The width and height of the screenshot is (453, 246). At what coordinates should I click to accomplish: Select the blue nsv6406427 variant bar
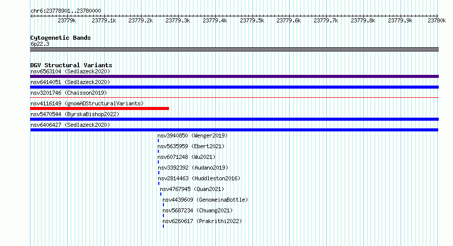(x=234, y=130)
